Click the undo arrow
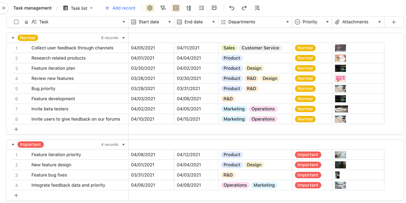The width and height of the screenshot is (406, 203). click(232, 8)
